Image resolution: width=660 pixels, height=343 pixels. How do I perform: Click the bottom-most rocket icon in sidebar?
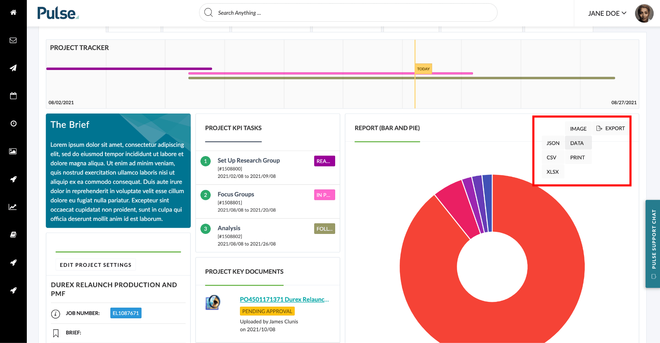(13, 290)
